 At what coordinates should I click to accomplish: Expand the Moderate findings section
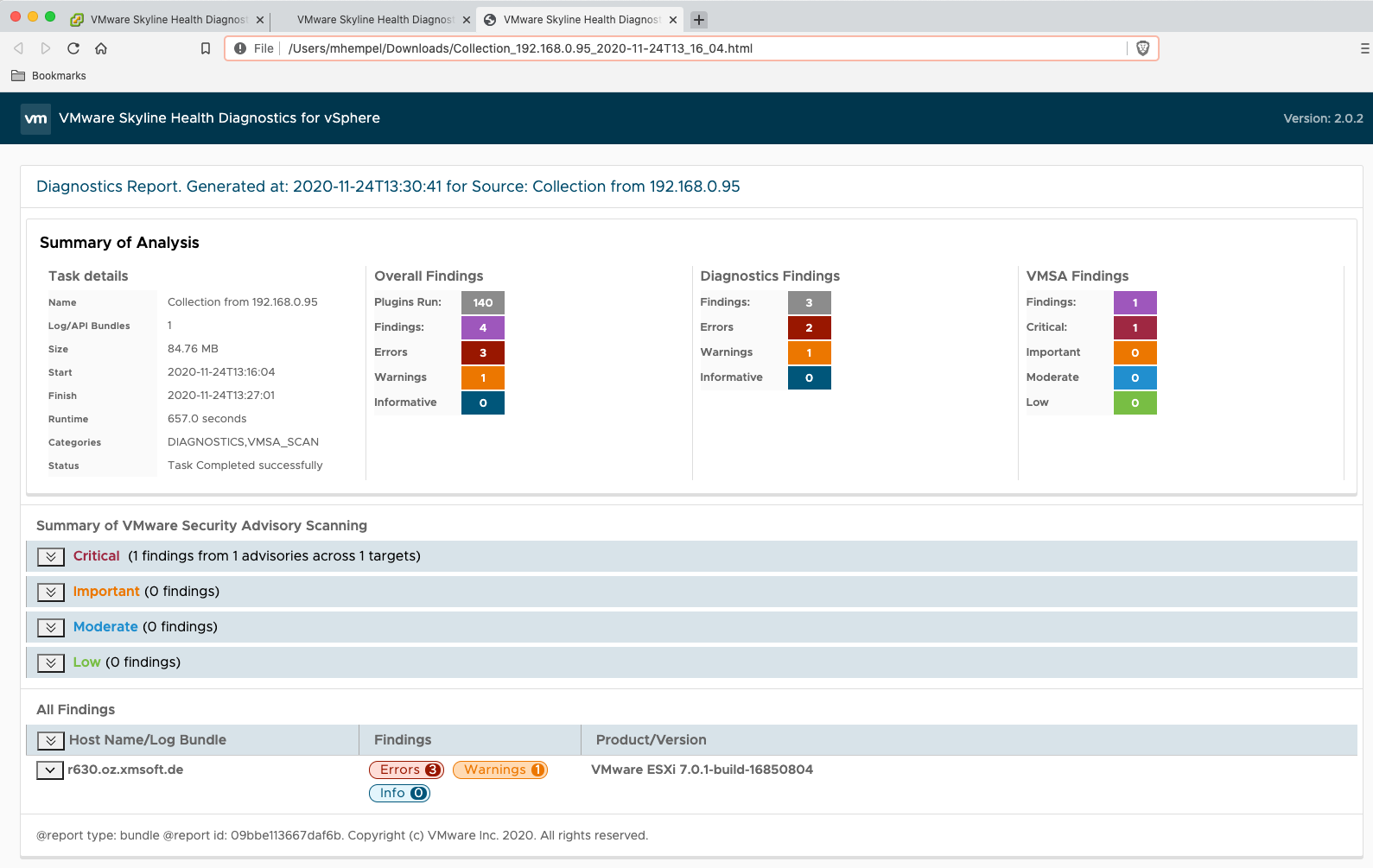pyautogui.click(x=51, y=628)
